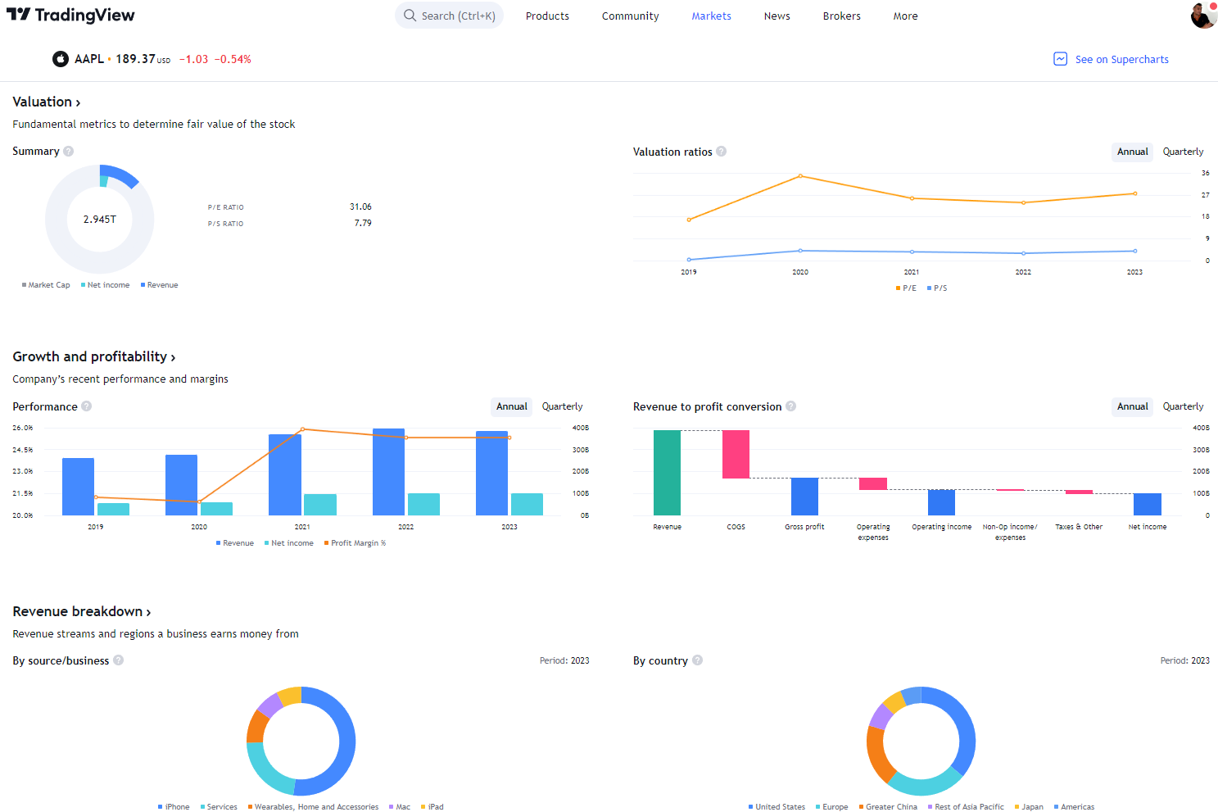Click the AAPL ticker symbol
Viewport: 1218px width, 812px height.
[91, 58]
